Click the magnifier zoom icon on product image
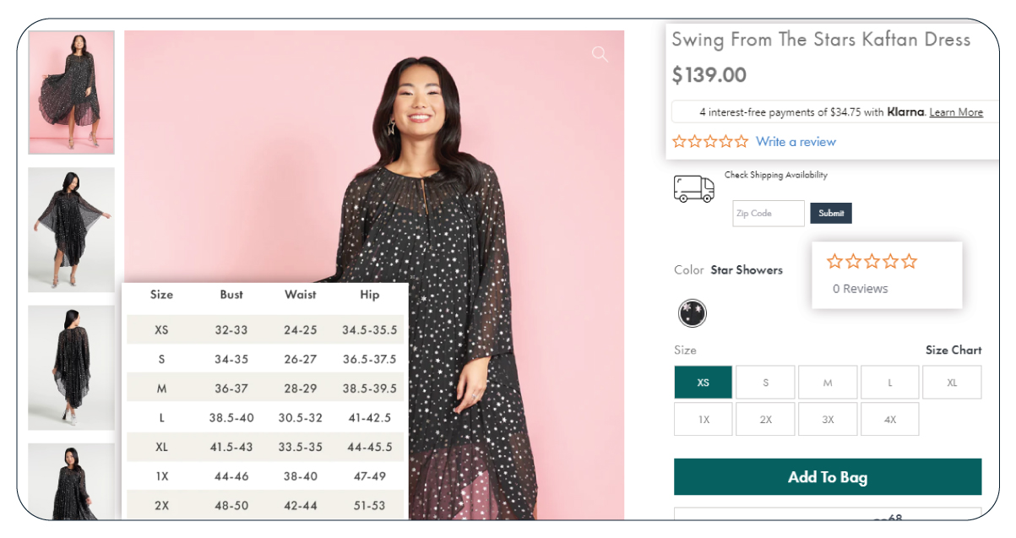 click(x=600, y=55)
